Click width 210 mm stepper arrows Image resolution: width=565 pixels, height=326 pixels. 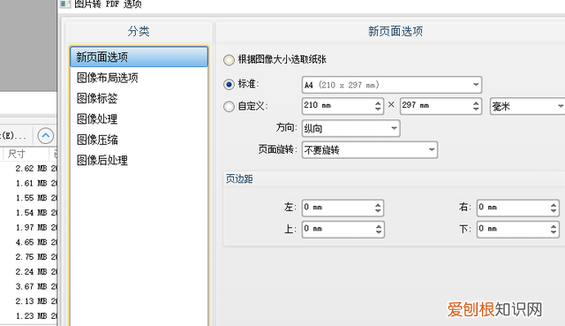click(378, 106)
